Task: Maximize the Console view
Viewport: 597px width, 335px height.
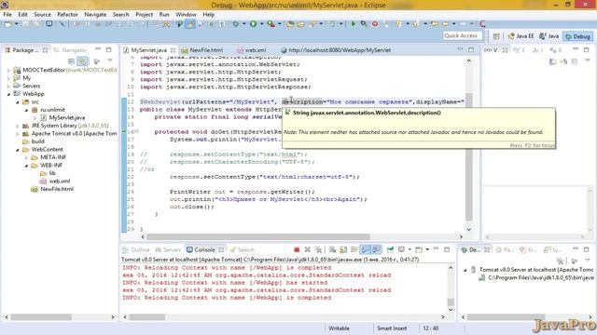Action: tap(447, 249)
